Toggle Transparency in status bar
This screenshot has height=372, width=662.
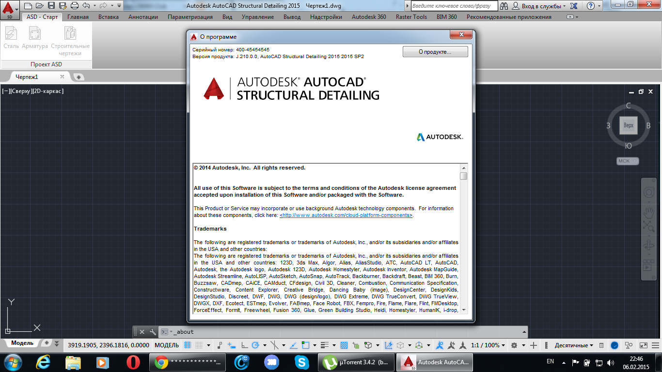[x=344, y=345]
